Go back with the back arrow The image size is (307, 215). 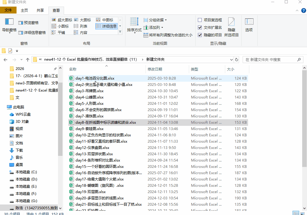point(5,60)
